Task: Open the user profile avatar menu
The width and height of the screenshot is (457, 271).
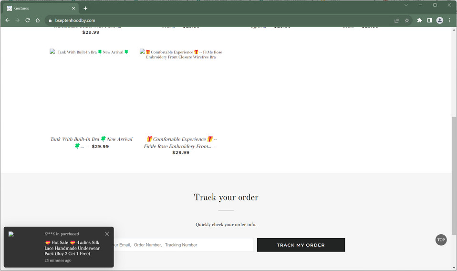Action: 439,20
